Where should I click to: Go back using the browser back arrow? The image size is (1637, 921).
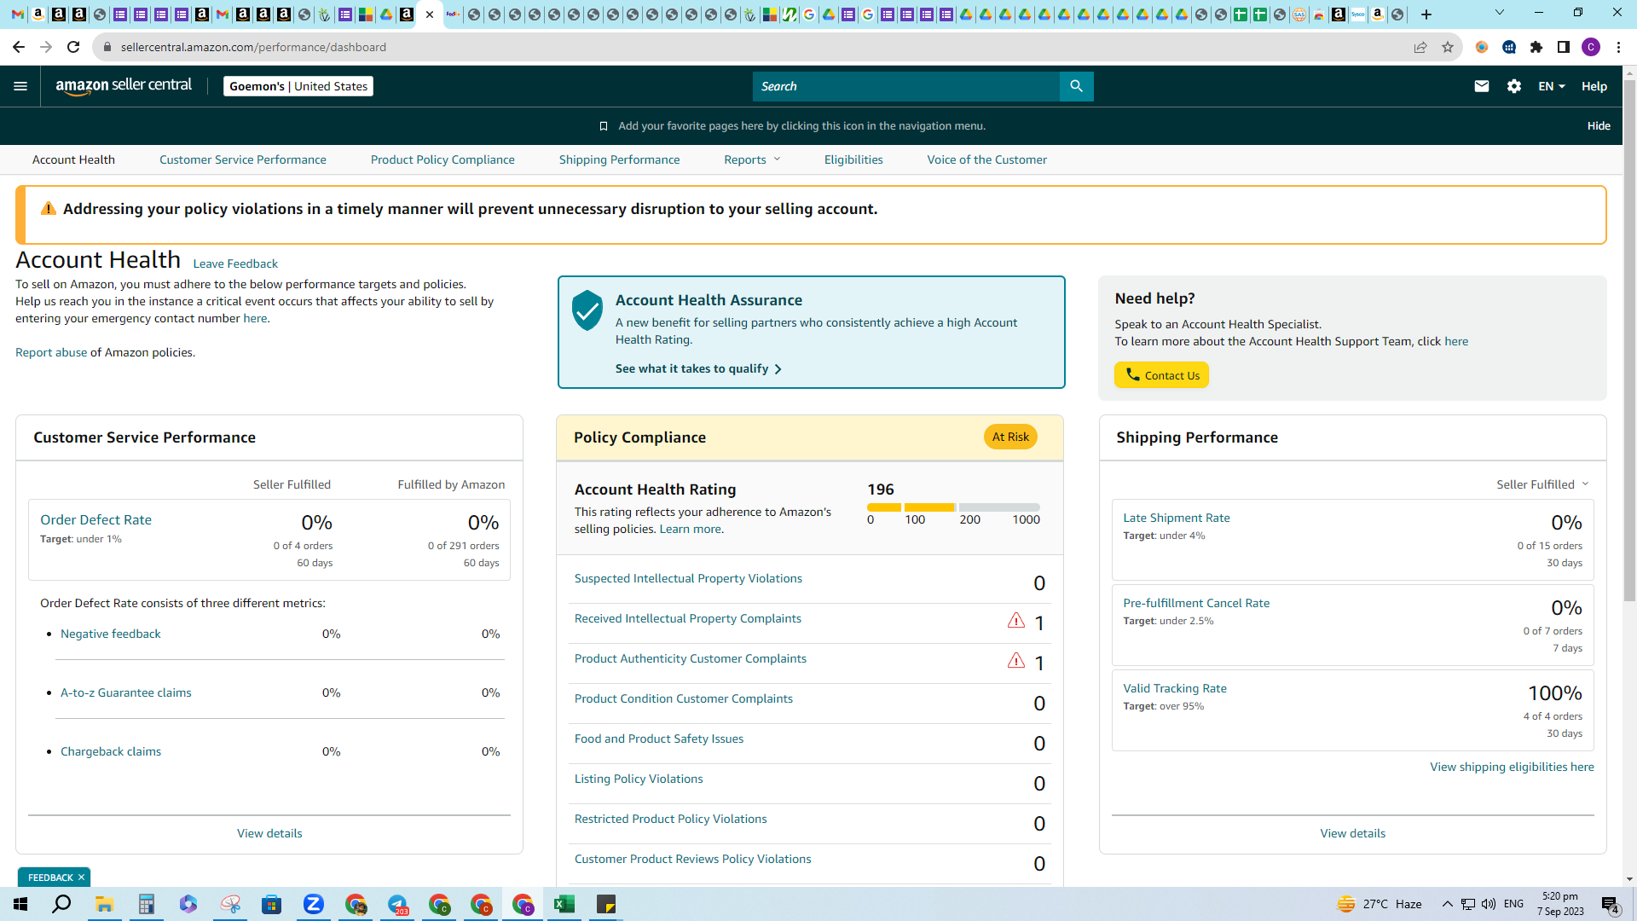(19, 47)
